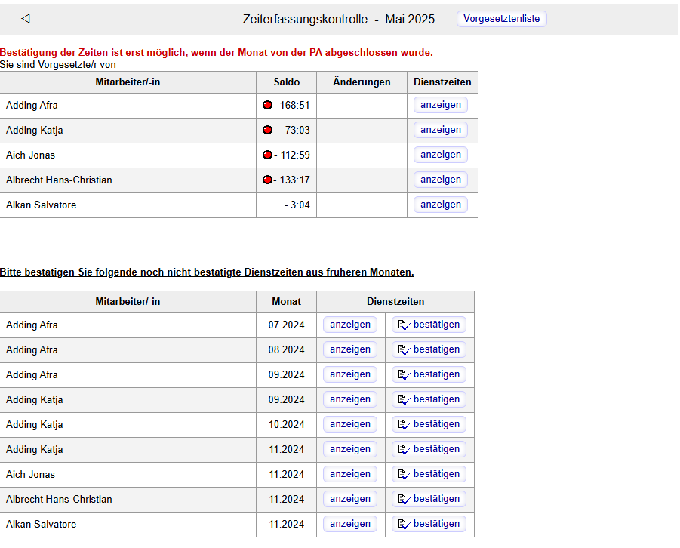Click red status dot for Adding Afra

pyautogui.click(x=267, y=105)
